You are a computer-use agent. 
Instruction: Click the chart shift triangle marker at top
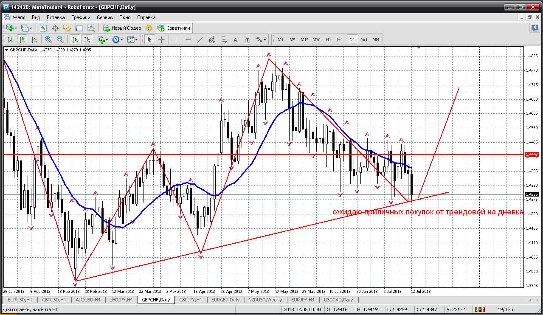[419, 48]
